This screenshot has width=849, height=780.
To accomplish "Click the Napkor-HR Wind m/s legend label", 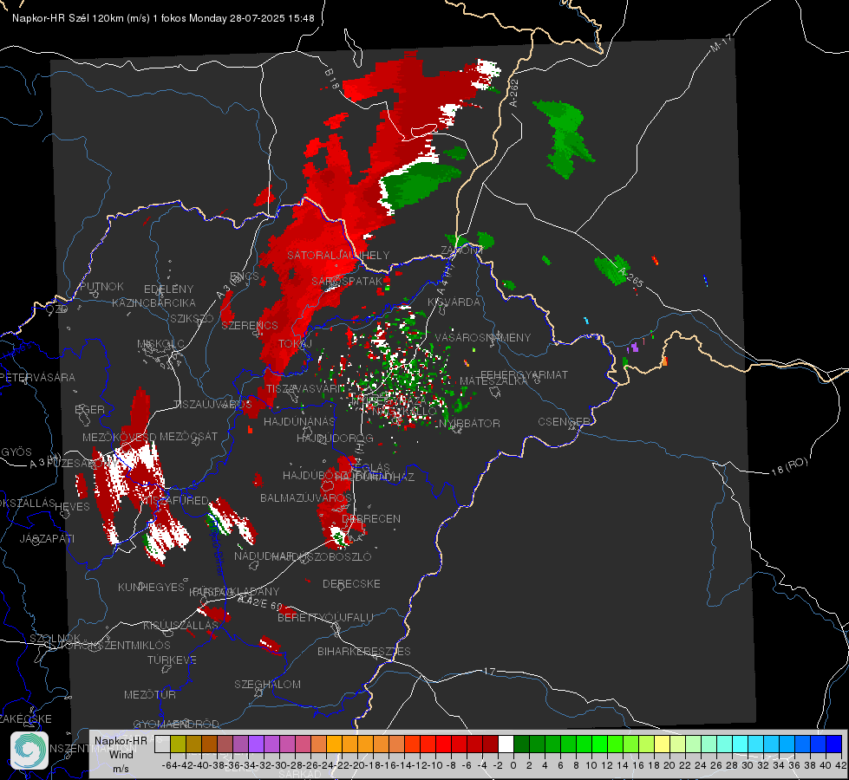I will 121,754.
